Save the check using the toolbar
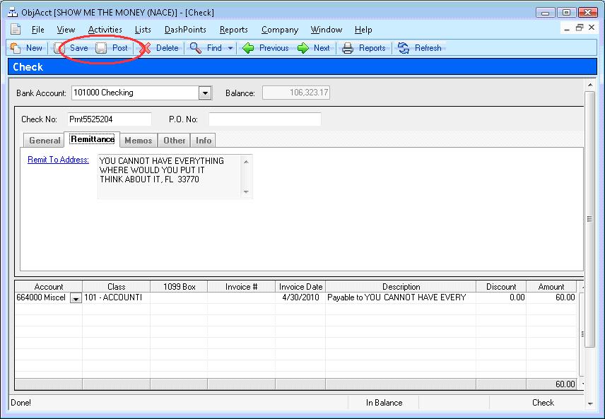The width and height of the screenshot is (605, 419). click(x=60, y=48)
